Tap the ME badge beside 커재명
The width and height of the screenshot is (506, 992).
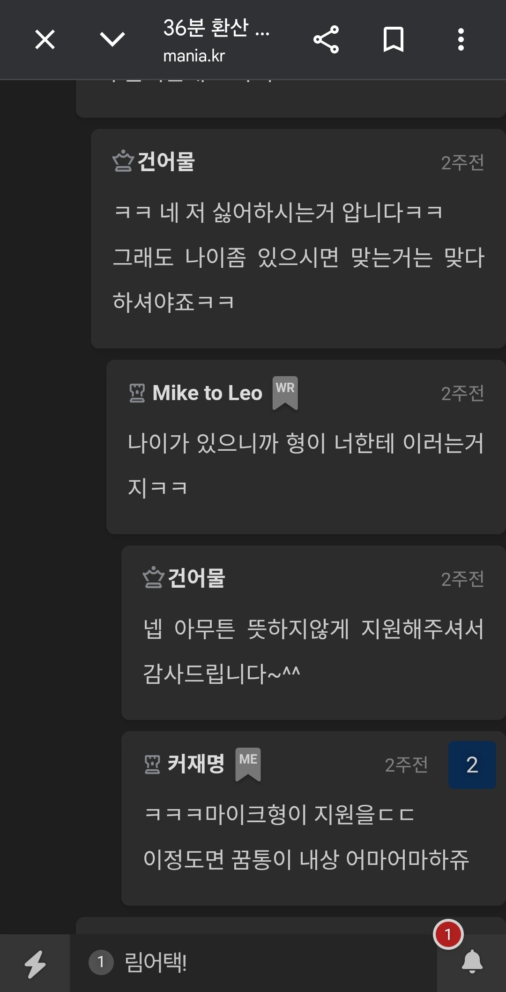tap(248, 764)
